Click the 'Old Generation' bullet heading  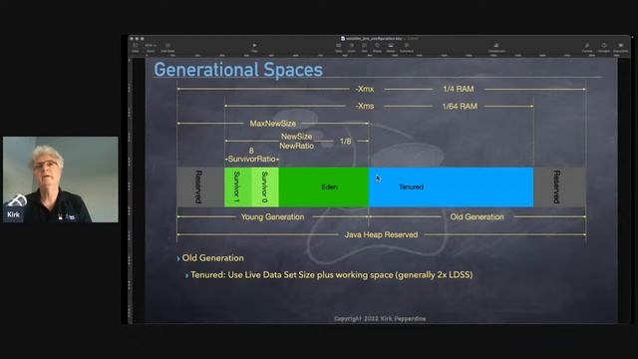pos(212,258)
